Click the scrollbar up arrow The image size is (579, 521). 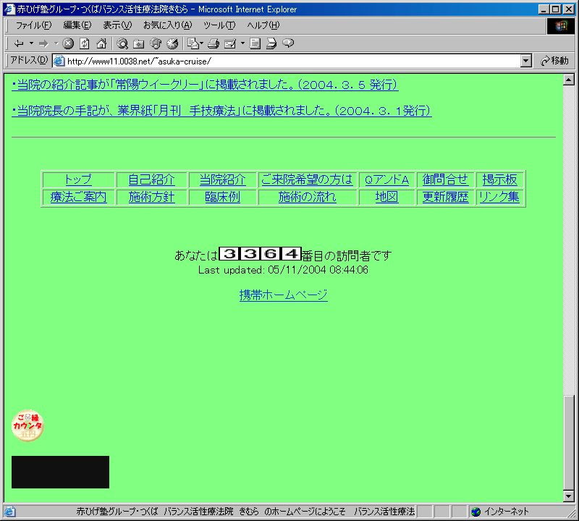569,80
